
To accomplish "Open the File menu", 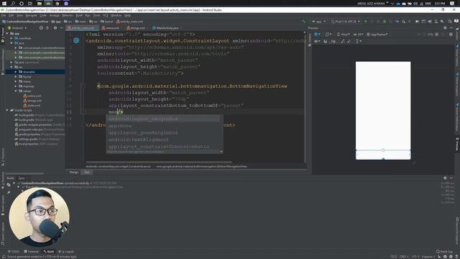I will (4, 15).
